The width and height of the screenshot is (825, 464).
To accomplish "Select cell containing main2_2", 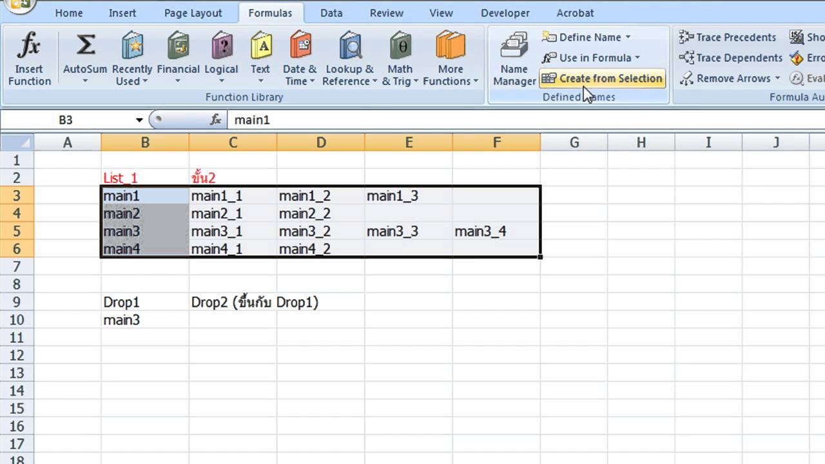I will click(x=320, y=213).
